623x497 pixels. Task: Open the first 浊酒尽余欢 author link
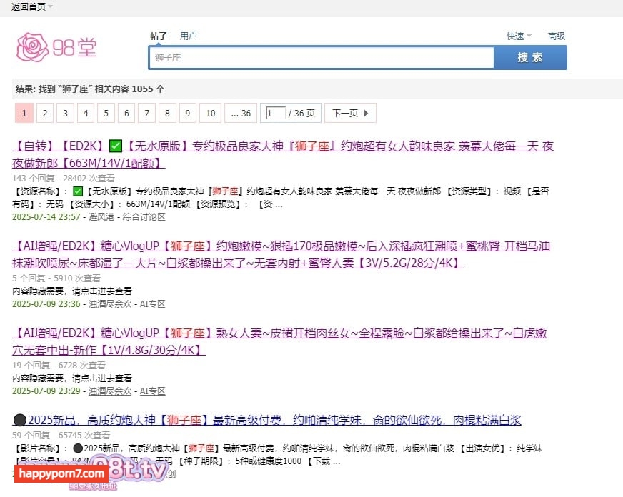[x=110, y=303]
